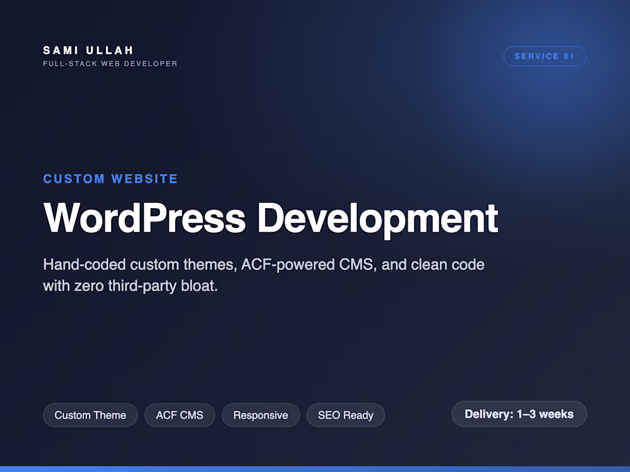Choose the Responsive tag pill

pyautogui.click(x=261, y=415)
